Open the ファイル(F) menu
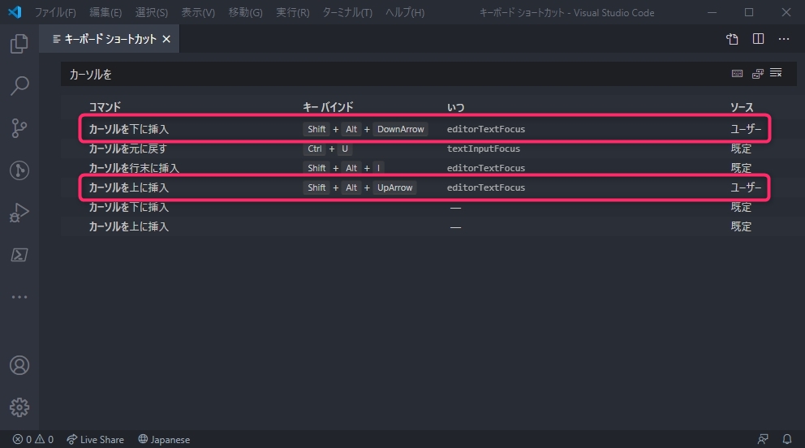The width and height of the screenshot is (805, 448). click(55, 13)
